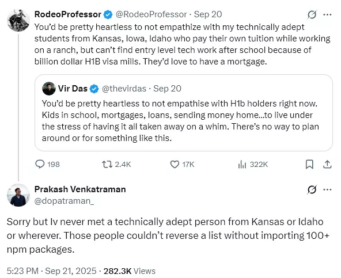
Task: Bookmark the RodeoProfessor tweet
Action: (x=309, y=164)
